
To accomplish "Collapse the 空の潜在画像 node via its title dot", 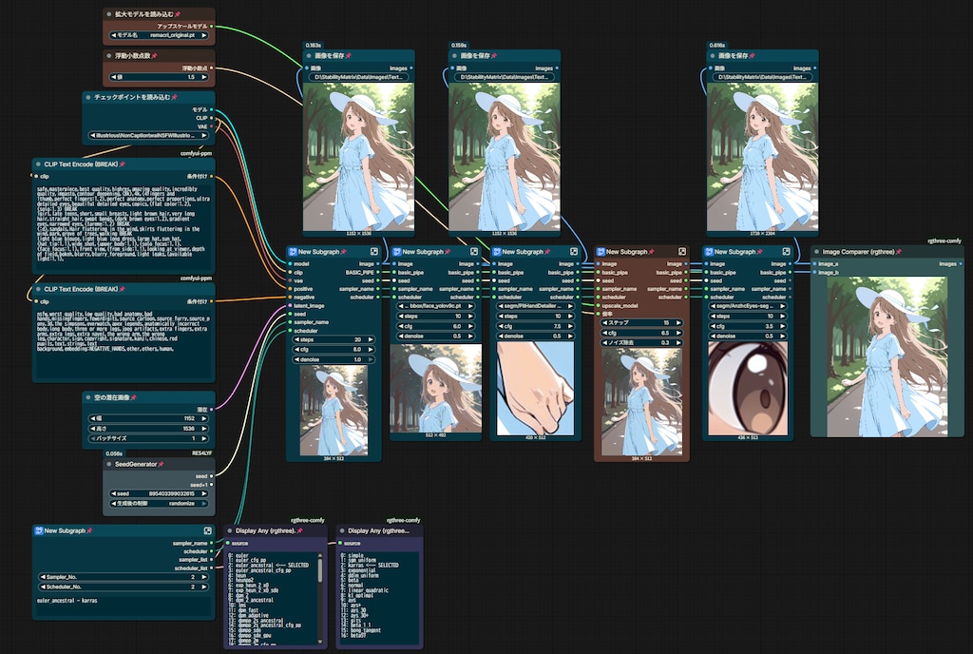I will pyautogui.click(x=88, y=397).
